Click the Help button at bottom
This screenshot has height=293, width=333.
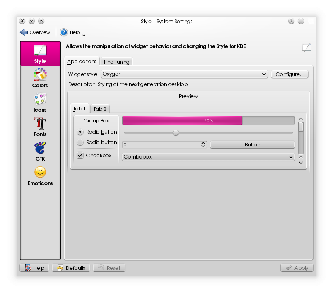pyautogui.click(x=34, y=268)
